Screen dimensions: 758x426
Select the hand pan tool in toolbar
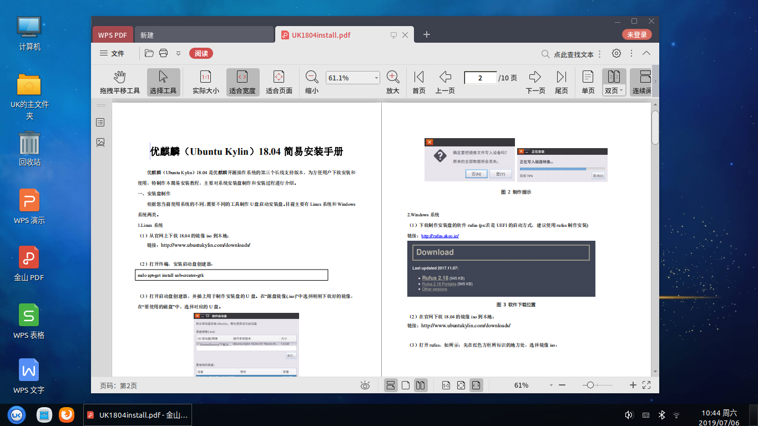[119, 82]
